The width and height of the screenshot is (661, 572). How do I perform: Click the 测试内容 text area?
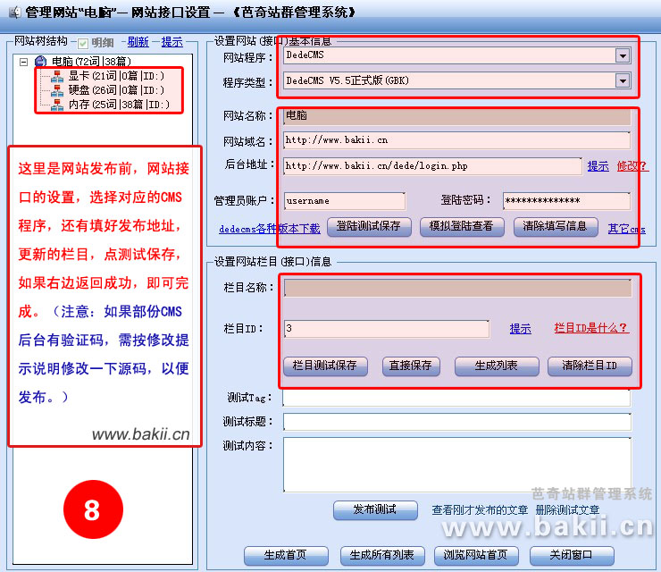(457, 465)
